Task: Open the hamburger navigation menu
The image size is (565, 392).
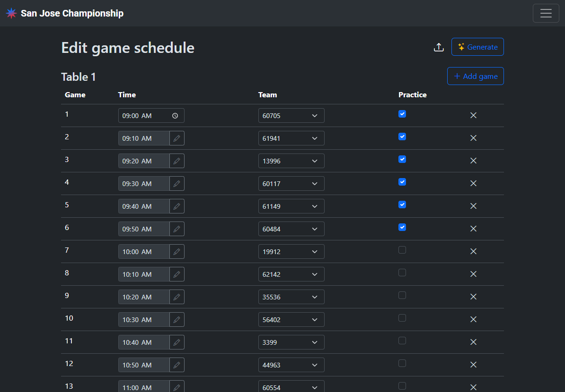Action: click(x=546, y=13)
